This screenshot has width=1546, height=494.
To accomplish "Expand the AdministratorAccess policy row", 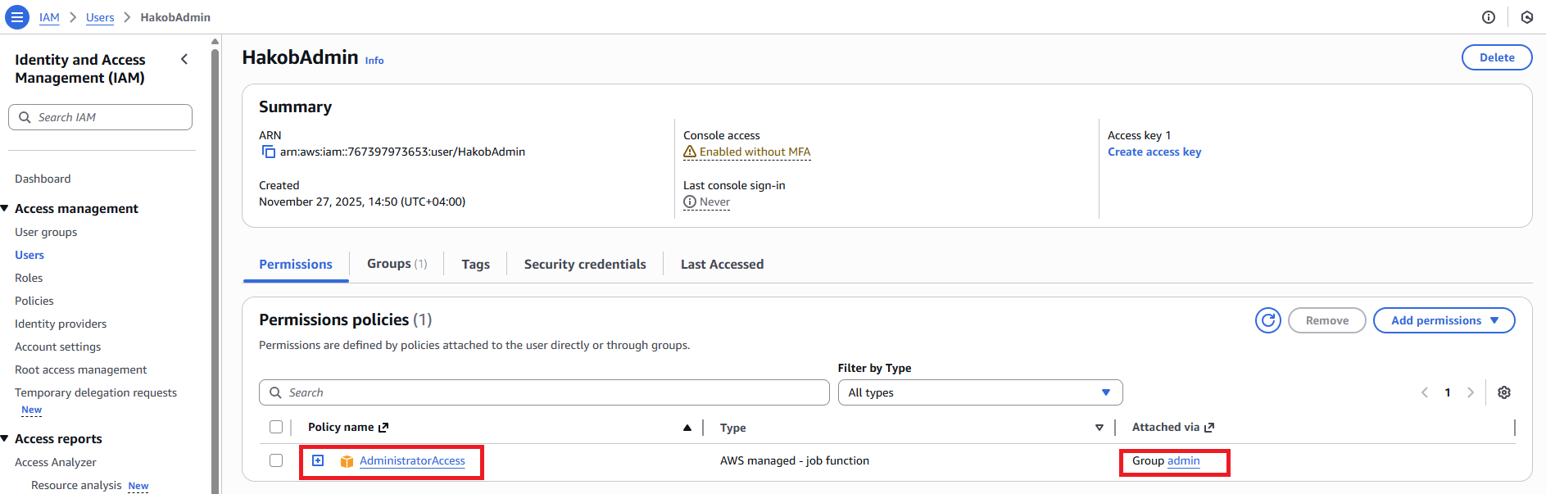I will pos(318,460).
